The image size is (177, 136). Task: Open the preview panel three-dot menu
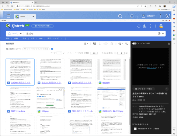pyautogui.click(x=167, y=89)
